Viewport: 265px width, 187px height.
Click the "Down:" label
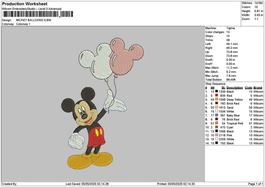[209, 56]
